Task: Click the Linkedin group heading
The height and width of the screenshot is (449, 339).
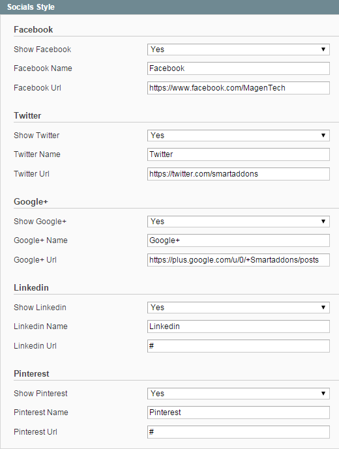Action: (x=31, y=287)
